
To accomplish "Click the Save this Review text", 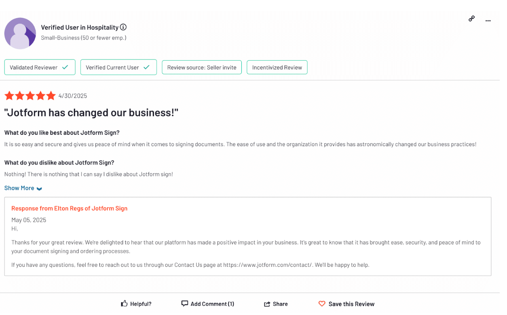I will [351, 304].
